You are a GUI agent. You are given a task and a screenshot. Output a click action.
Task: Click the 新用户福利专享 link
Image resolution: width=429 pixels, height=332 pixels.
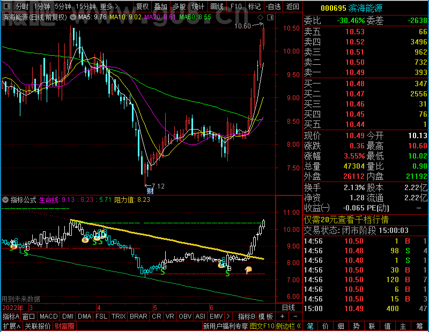[x=225, y=326]
